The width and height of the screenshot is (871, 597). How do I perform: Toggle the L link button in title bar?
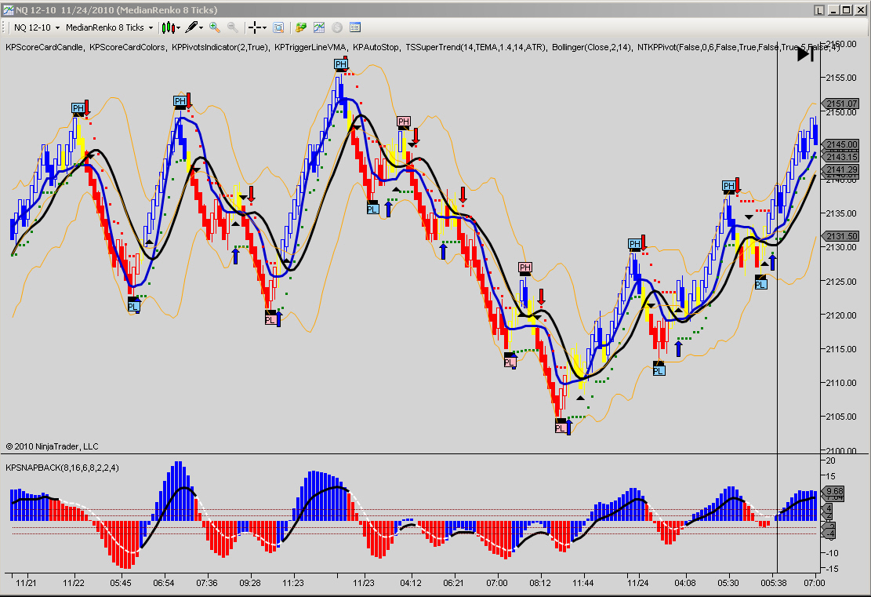coord(819,10)
